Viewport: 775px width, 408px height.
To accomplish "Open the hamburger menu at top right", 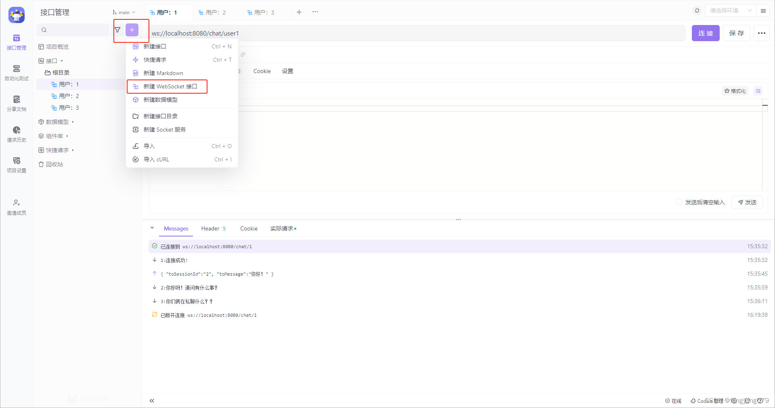I will click(763, 11).
